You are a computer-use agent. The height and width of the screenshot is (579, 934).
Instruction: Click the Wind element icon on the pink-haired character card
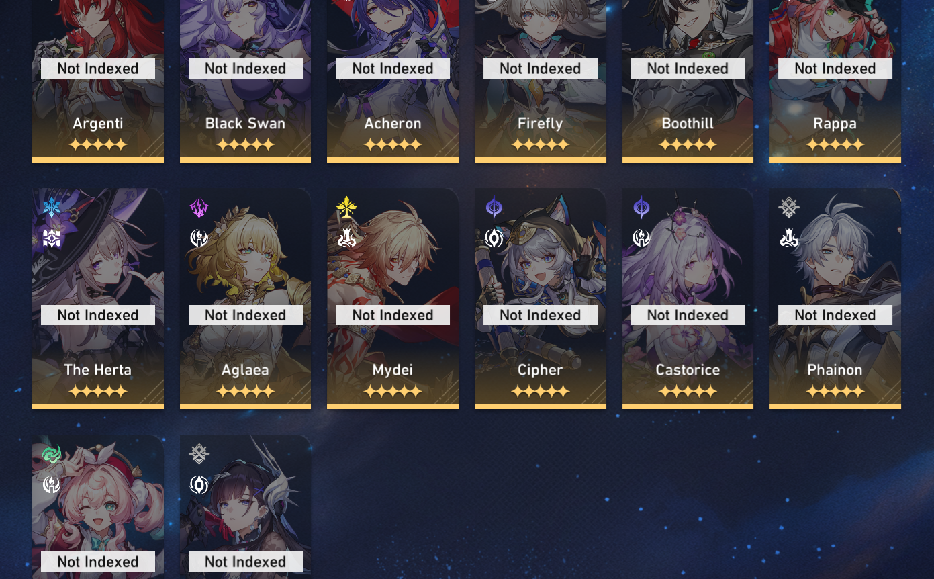(52, 454)
